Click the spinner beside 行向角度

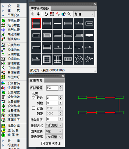[61, 119]
